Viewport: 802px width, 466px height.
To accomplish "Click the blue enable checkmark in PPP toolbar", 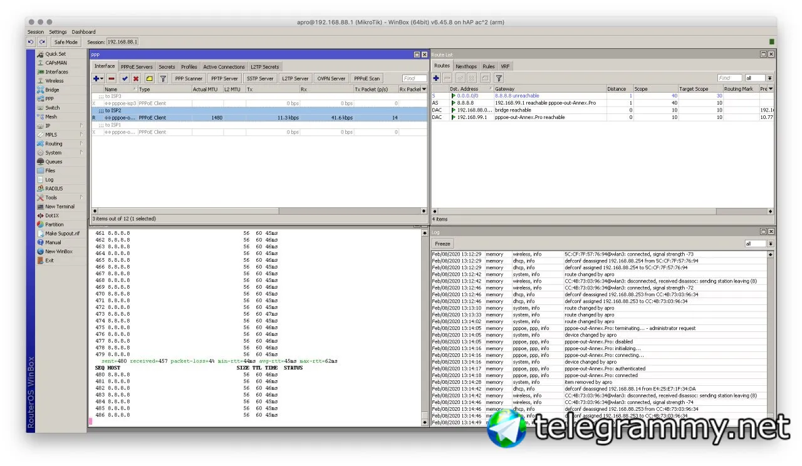I will pos(125,78).
